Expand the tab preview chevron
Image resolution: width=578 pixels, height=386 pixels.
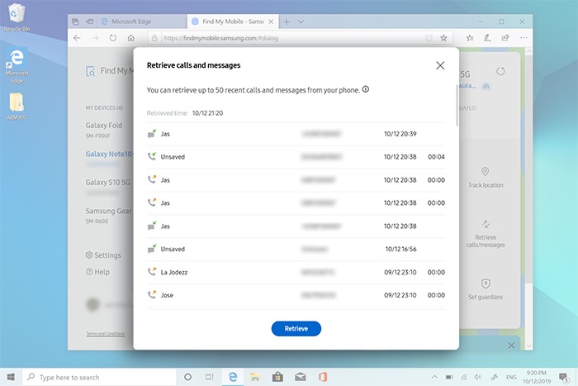(x=301, y=21)
